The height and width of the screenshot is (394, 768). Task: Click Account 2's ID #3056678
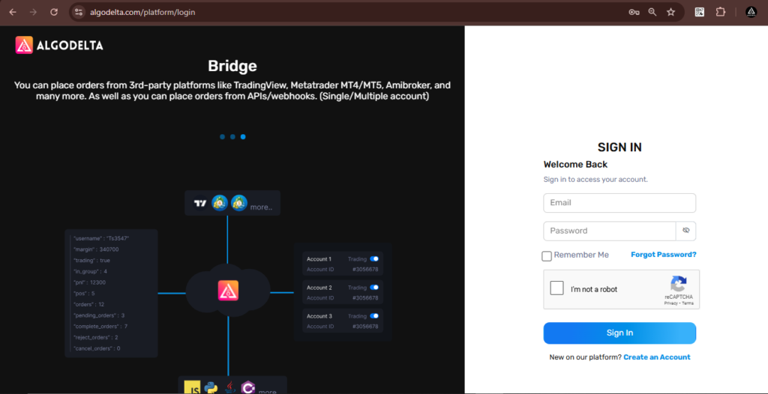365,297
